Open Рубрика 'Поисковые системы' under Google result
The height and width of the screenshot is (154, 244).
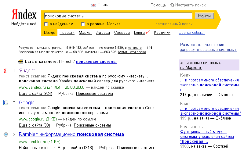92,125
